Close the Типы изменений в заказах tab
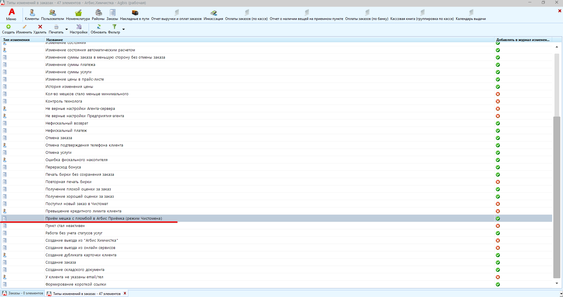The image size is (563, 297). 125,293
